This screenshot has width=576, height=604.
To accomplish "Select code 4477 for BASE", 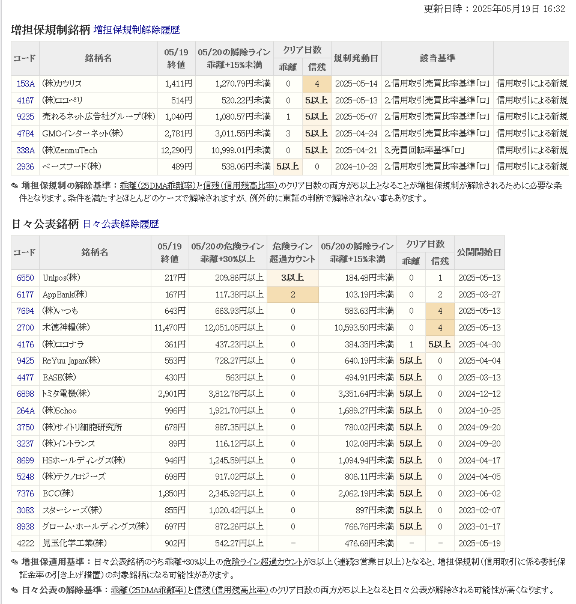I will [25, 377].
